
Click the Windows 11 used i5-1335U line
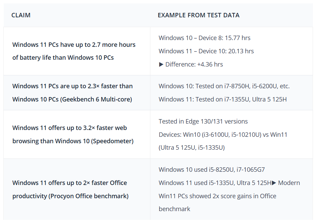[215, 183]
